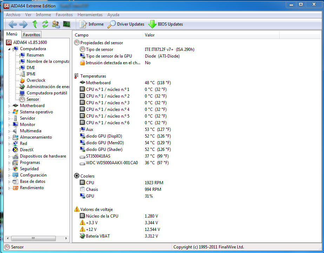Click the Administración de energía icon
Image resolution: width=324 pixels, height=253 pixels.
click(x=22, y=87)
